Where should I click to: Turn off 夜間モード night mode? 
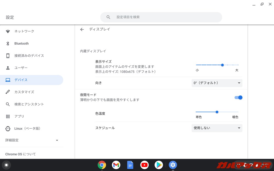(x=238, y=97)
